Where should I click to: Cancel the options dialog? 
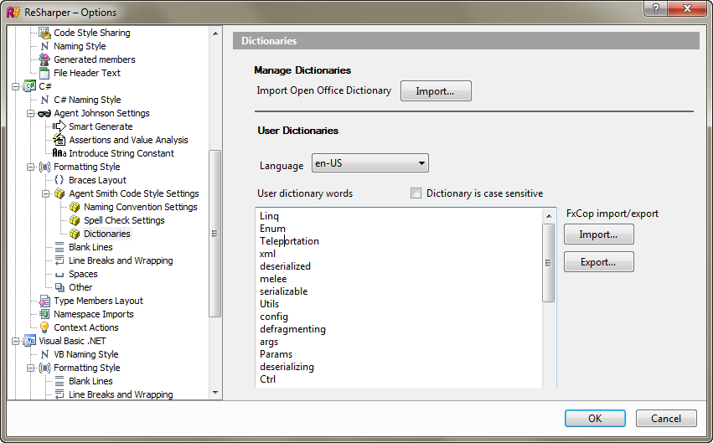pyautogui.click(x=666, y=419)
